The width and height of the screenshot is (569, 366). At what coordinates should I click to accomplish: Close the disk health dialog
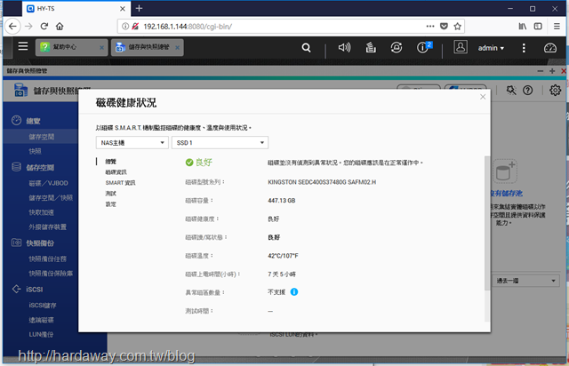point(483,97)
